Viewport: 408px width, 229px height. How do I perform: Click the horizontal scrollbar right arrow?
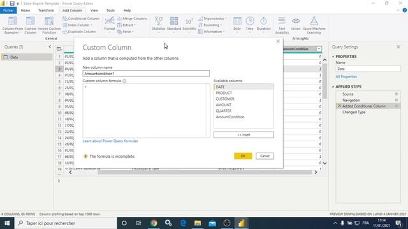316,172
